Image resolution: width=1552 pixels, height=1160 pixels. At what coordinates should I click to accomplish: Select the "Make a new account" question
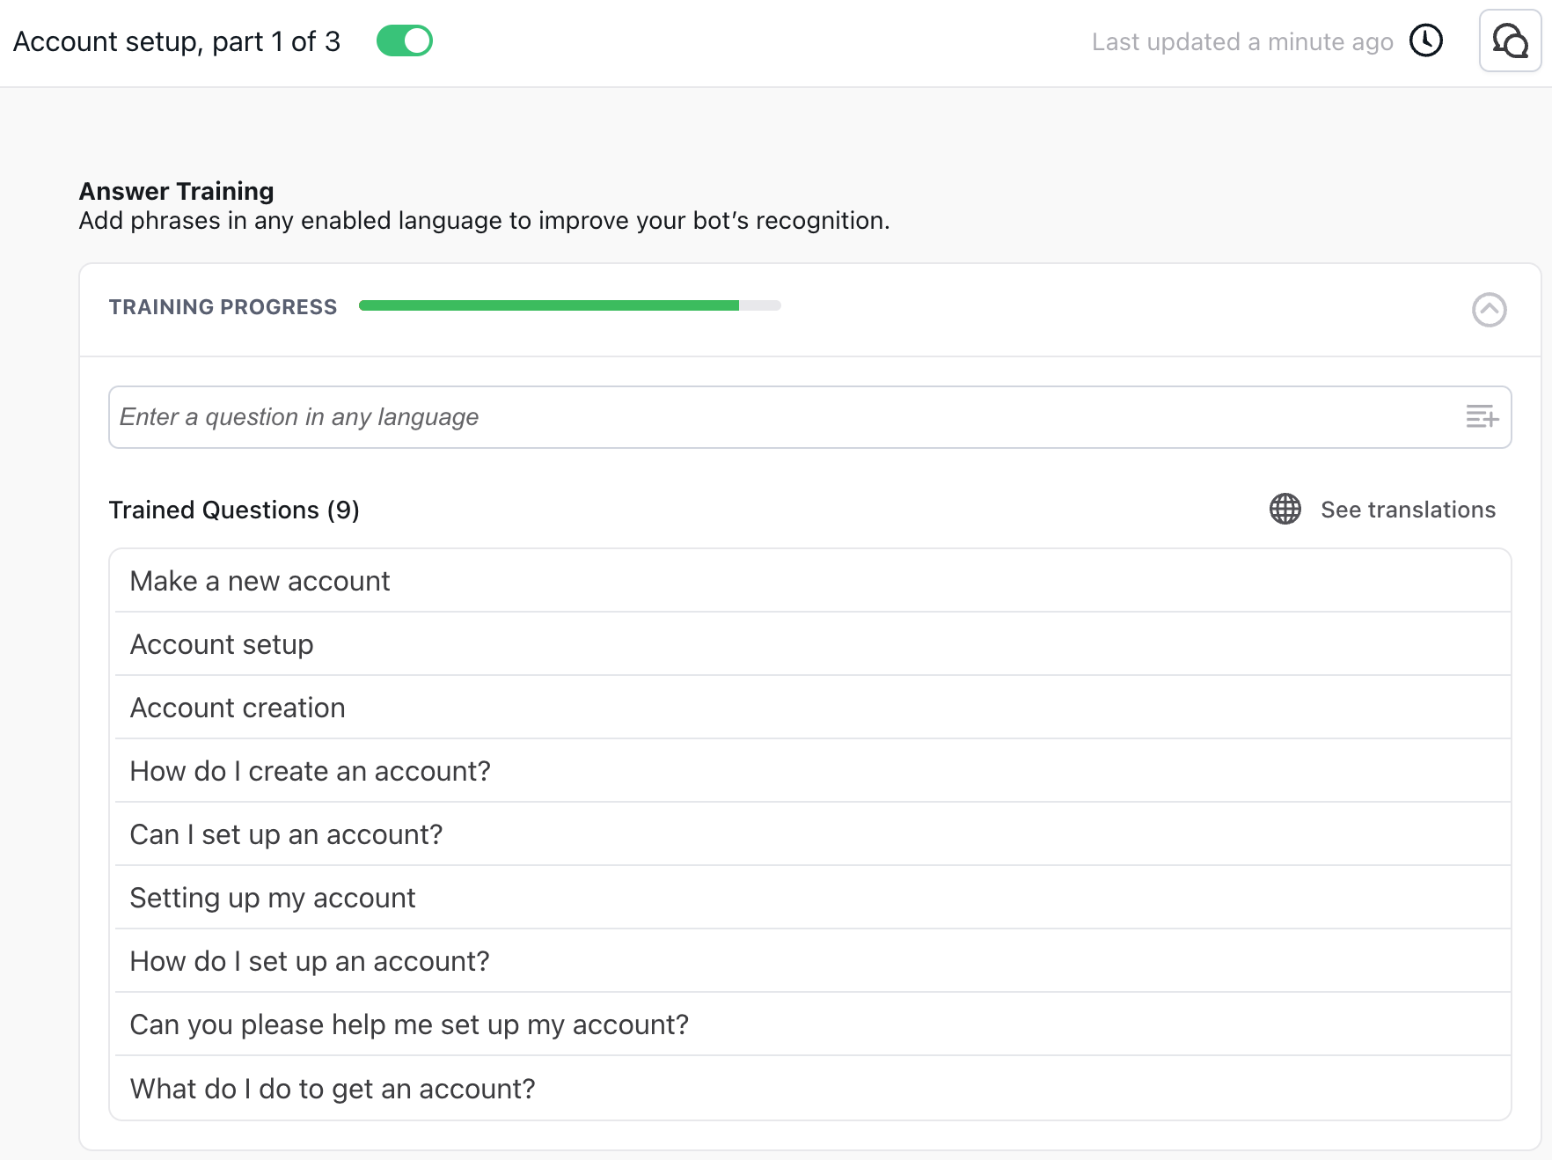(x=260, y=581)
